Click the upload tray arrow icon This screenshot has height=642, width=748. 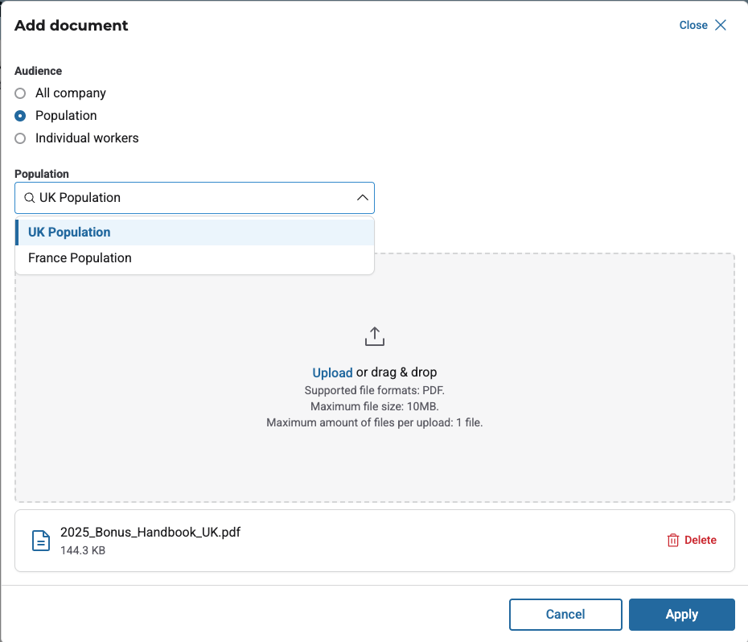pos(375,336)
